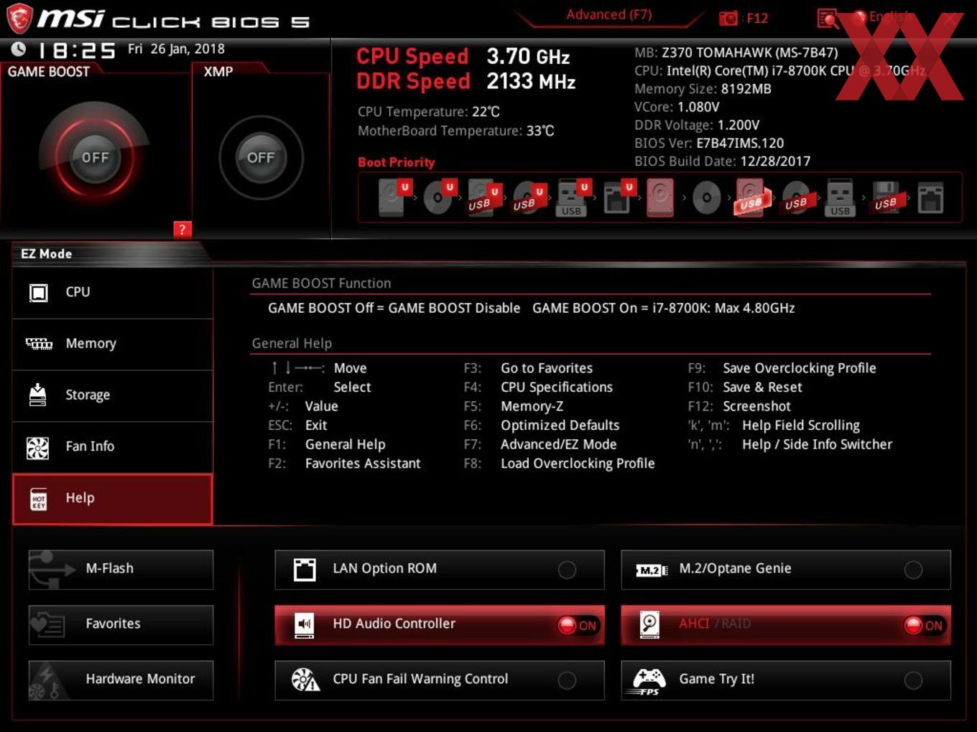This screenshot has height=732, width=977.
Task: Click the HD Audio speaker icon
Action: click(x=305, y=624)
